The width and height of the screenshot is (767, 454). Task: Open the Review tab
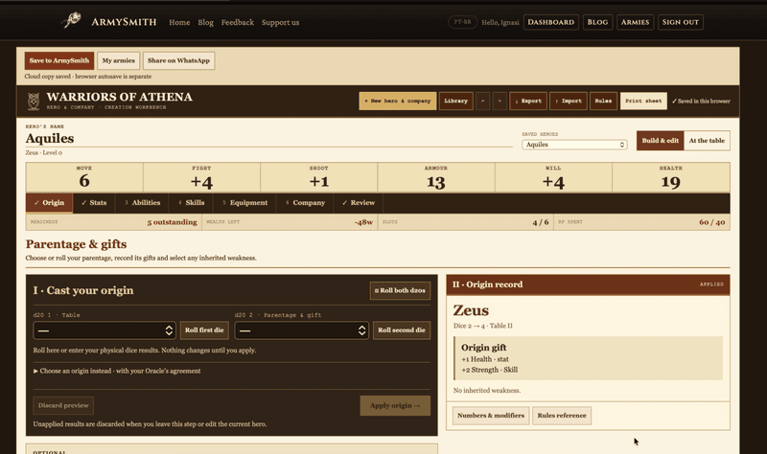[x=359, y=203]
